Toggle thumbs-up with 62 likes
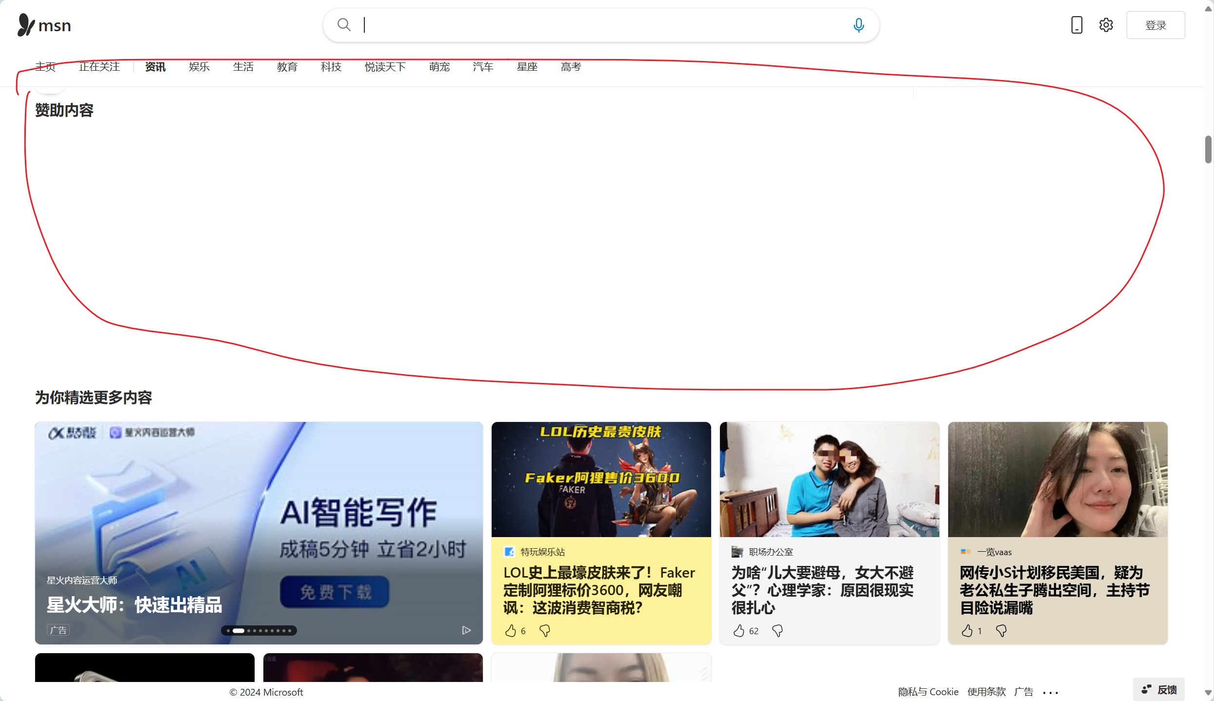The image size is (1214, 701). tap(739, 631)
